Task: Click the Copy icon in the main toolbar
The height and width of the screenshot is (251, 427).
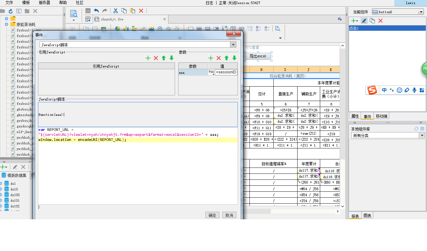Action: [124, 11]
